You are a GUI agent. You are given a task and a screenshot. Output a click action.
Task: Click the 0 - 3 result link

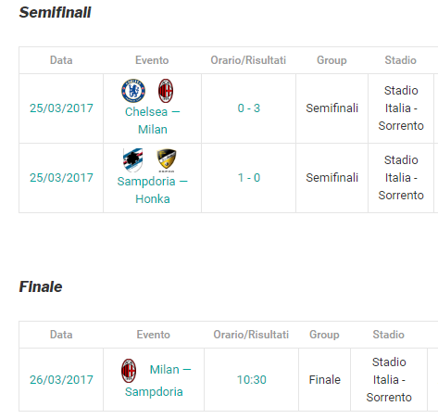pyautogui.click(x=249, y=108)
